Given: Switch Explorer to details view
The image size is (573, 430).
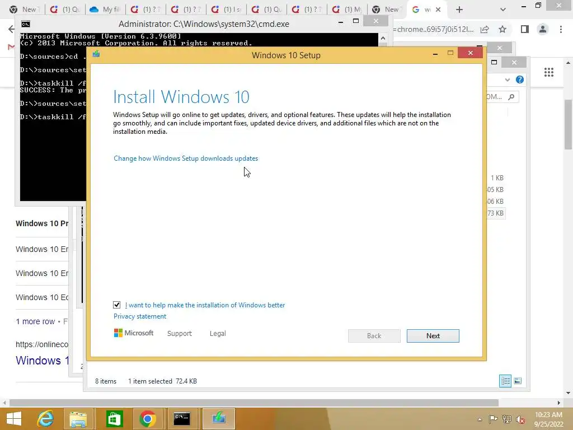Looking at the screenshot, I should click(505, 381).
